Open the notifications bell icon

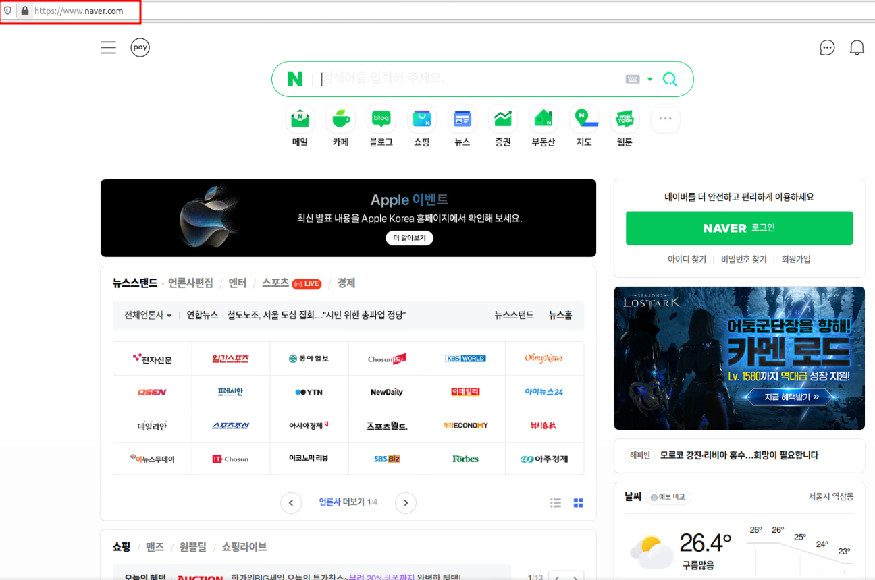tap(857, 47)
